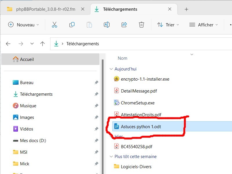Go back with the left arrow
Image resolution: width=232 pixels, height=174 pixels.
click(8, 44)
